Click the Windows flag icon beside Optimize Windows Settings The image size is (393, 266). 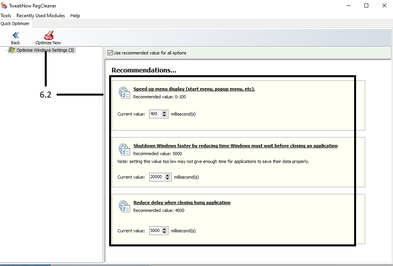pos(12,50)
